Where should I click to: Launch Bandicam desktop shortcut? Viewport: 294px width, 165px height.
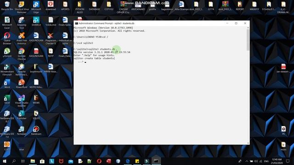coord(36,130)
